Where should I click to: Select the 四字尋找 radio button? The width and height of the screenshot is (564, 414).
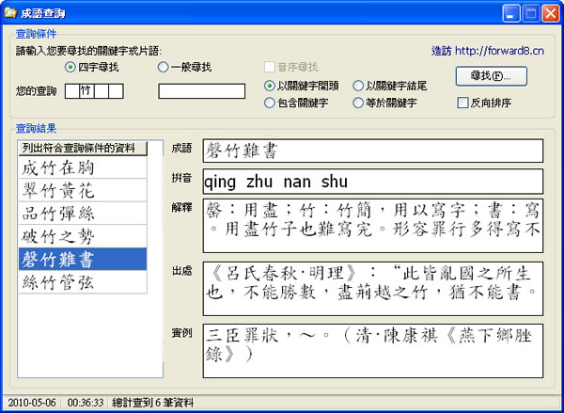(70, 68)
